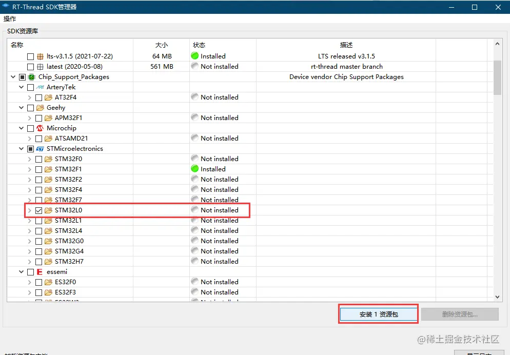Click the lts-v3.1.5 package grid icon
The image size is (510, 355).
pos(40,56)
